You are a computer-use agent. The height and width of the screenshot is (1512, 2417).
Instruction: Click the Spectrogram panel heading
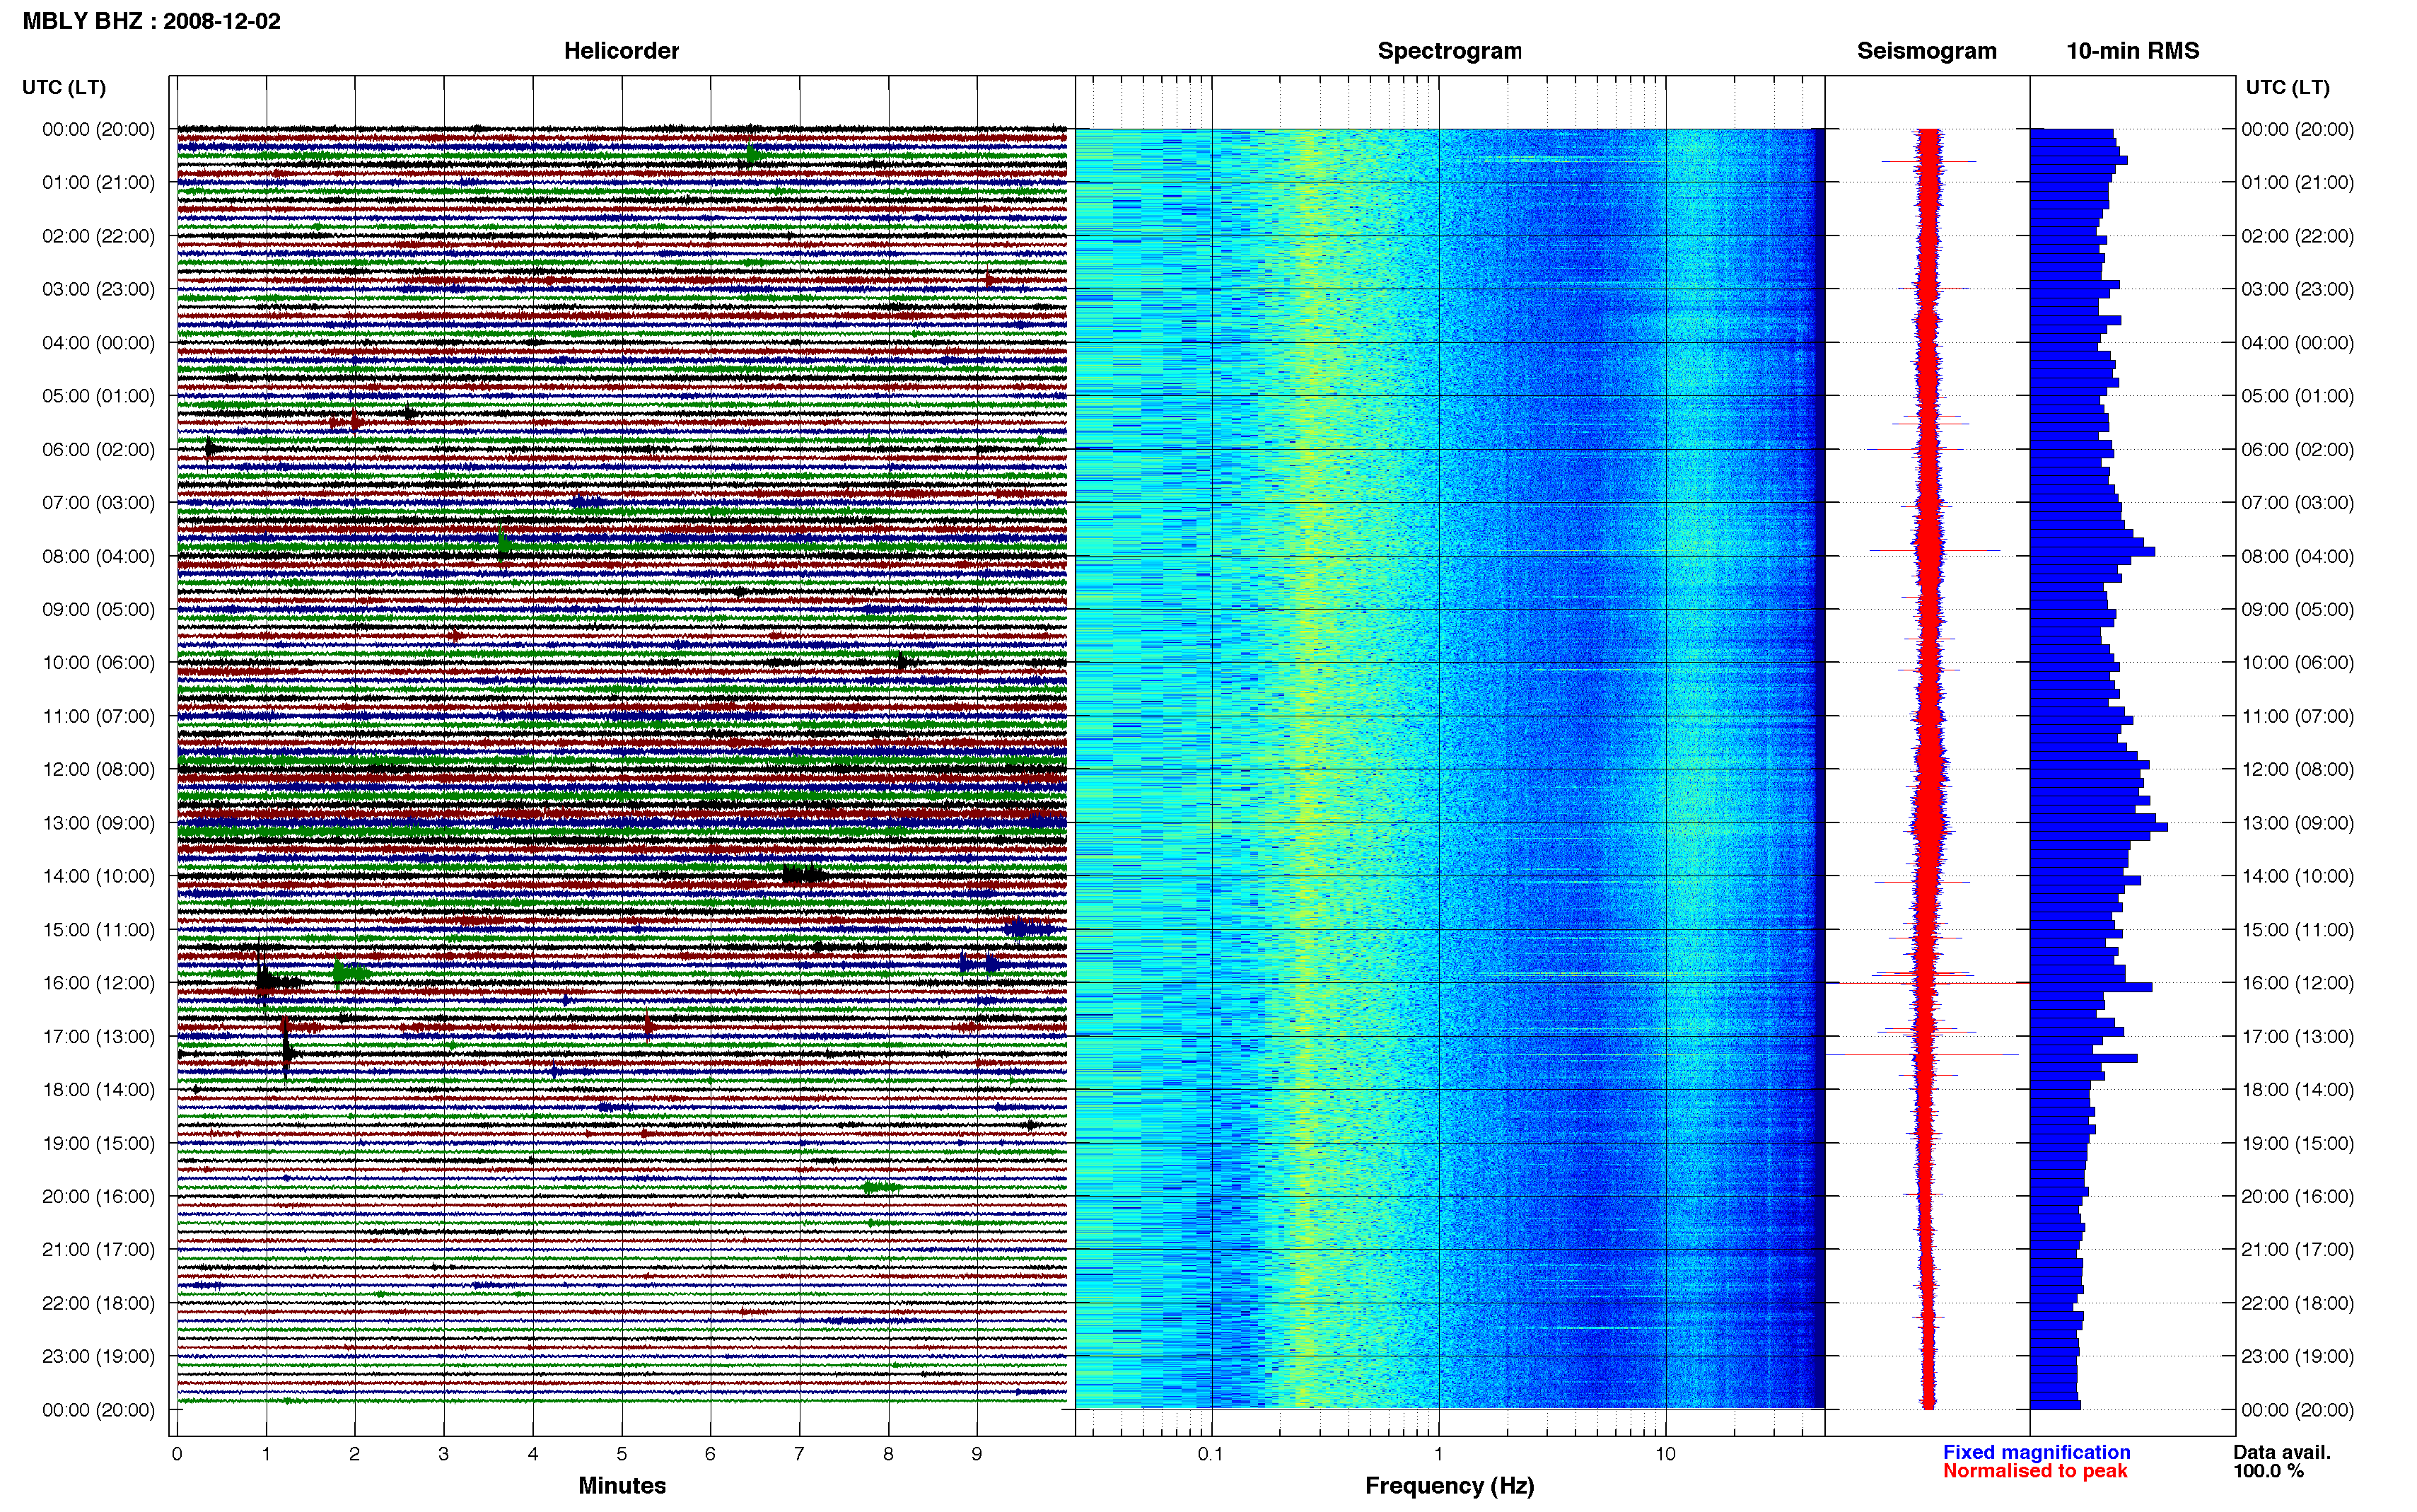pyautogui.click(x=1450, y=51)
